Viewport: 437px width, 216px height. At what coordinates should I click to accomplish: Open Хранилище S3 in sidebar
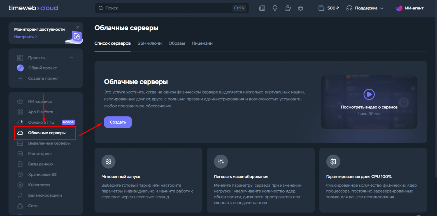42,174
